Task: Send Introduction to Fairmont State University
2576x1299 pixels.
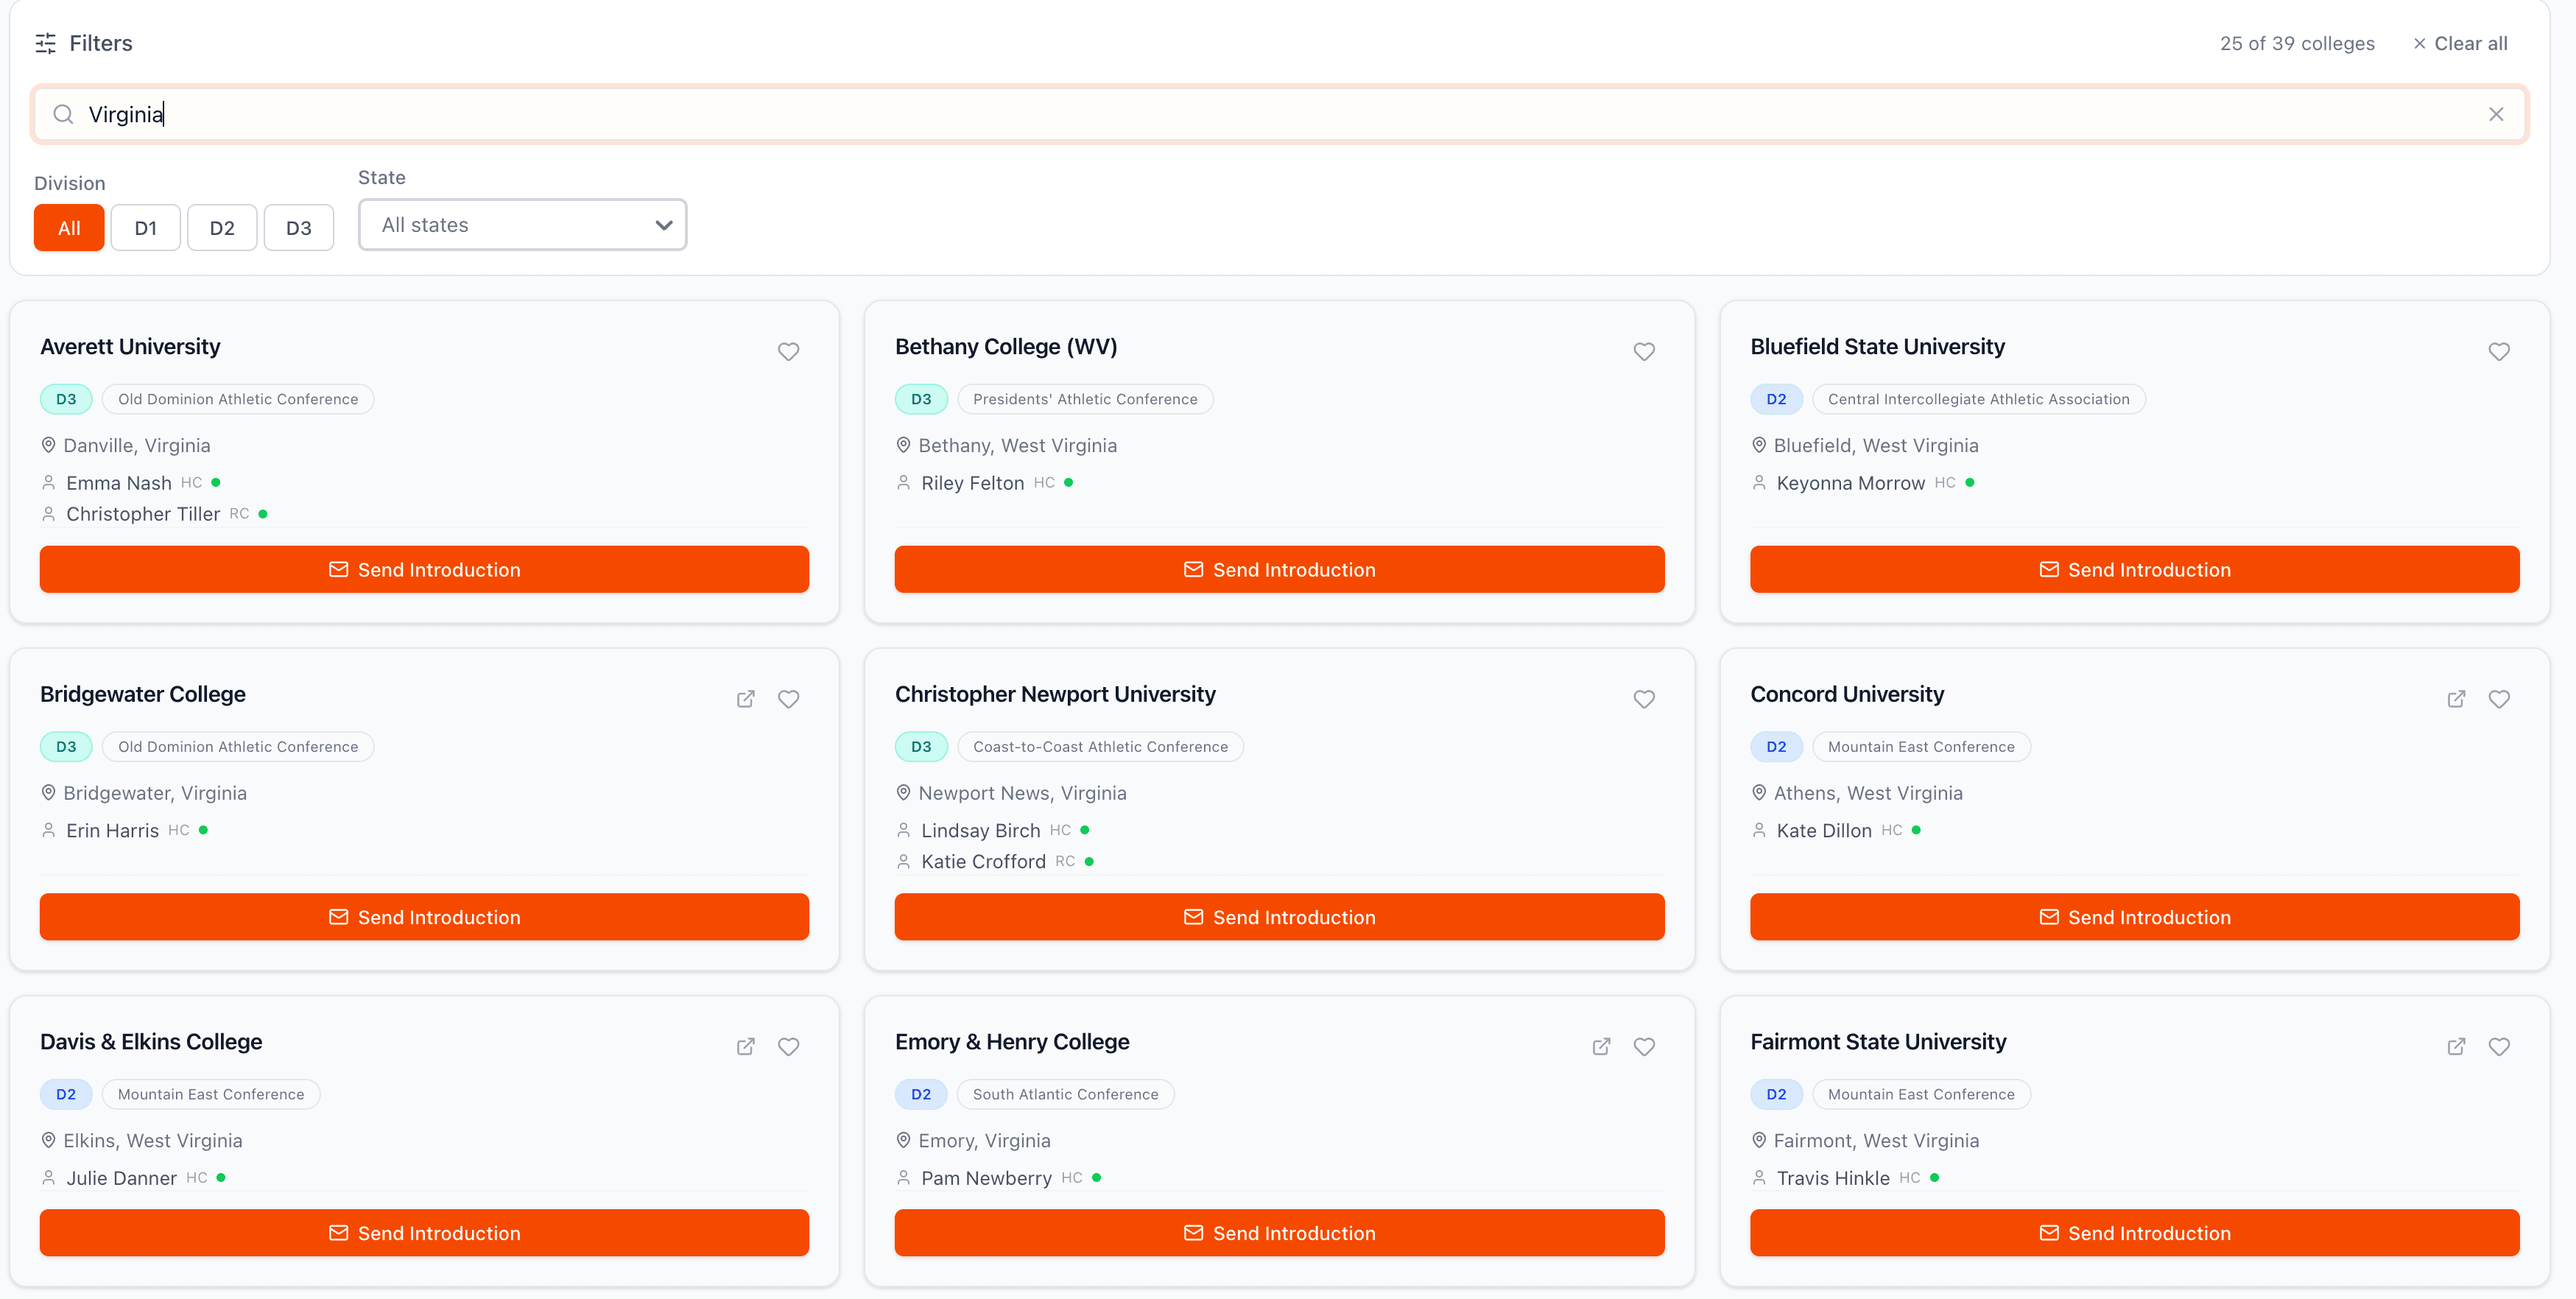Action: click(x=2135, y=1233)
